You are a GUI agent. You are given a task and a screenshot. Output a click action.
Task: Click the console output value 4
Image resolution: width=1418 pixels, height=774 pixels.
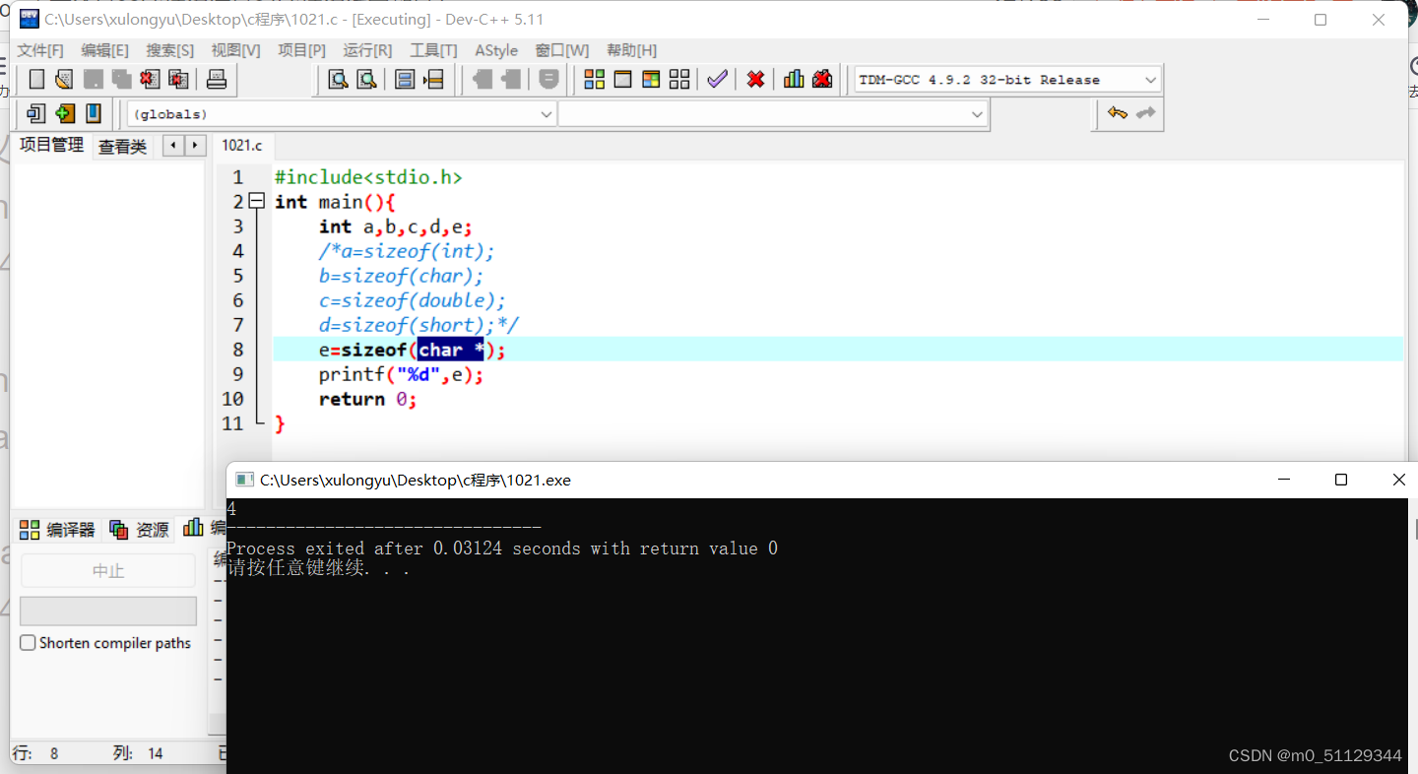click(x=231, y=510)
